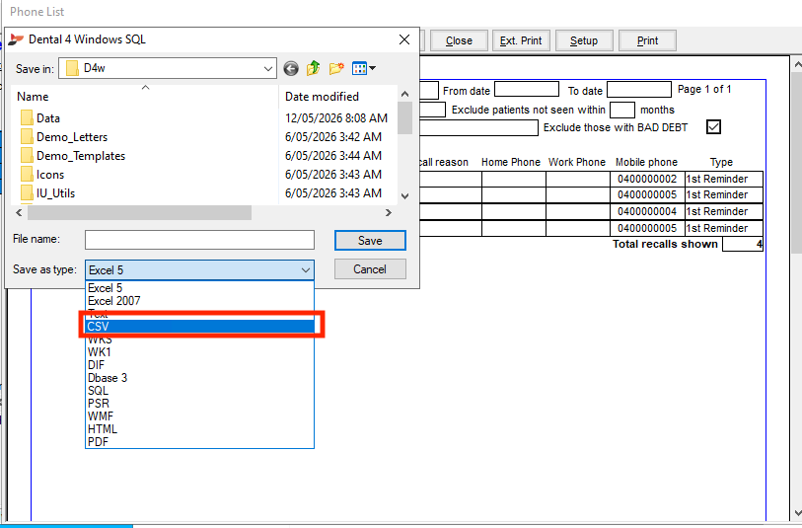Image resolution: width=802 pixels, height=528 pixels.
Task: Click the To date field
Action: (639, 90)
